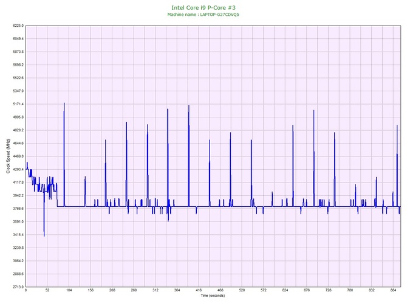The width and height of the screenshot is (407, 306).
Task: Click the 5171.4 y-axis value
Action: tap(18, 104)
